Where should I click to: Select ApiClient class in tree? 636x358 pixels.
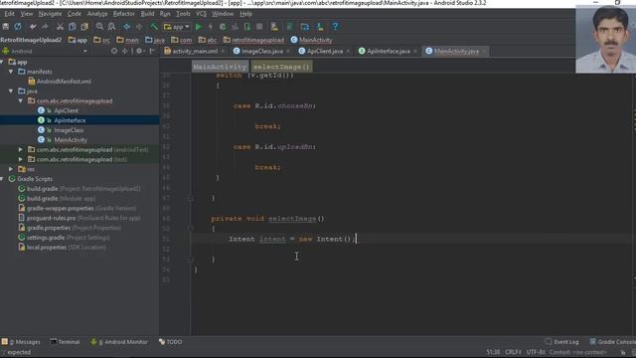click(67, 110)
